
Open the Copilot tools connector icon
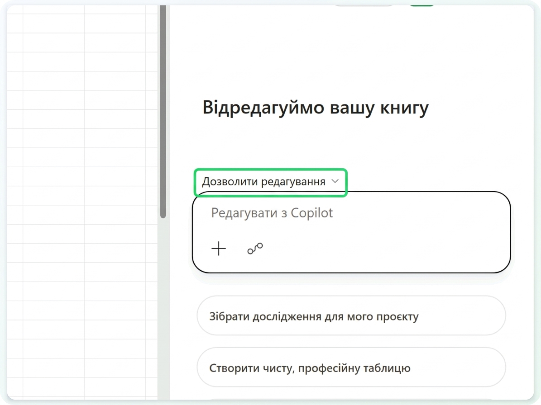coord(255,248)
